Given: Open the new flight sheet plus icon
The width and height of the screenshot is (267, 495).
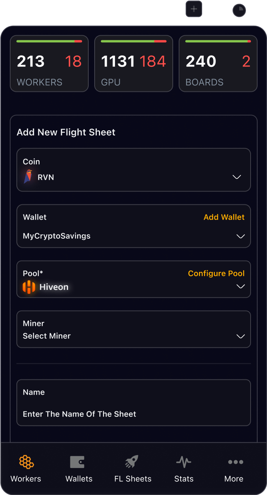Looking at the screenshot, I should [194, 9].
